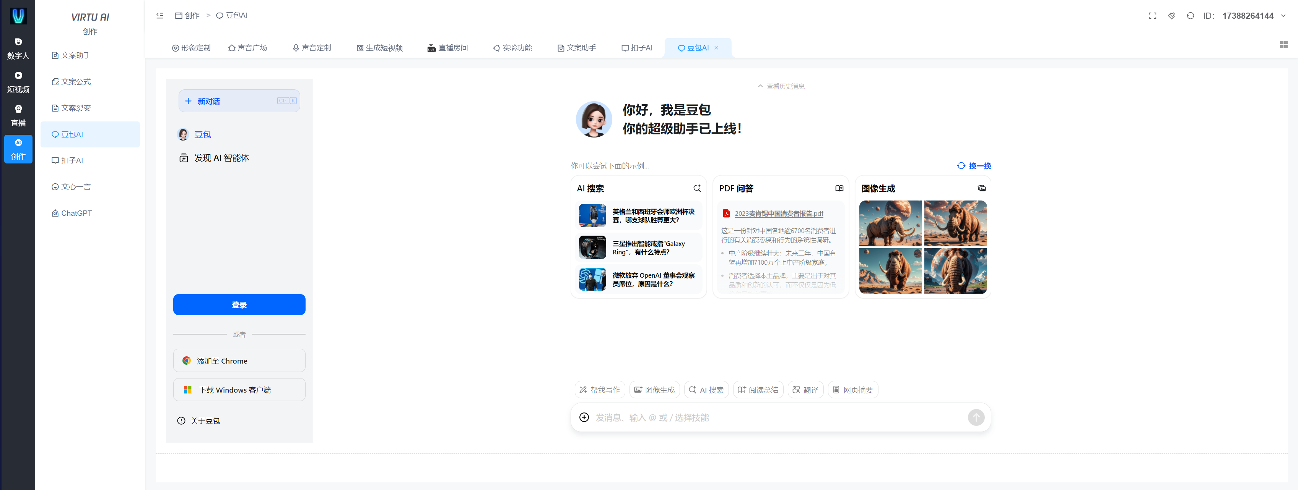Open 文案裂变 in left menu
1298x490 pixels.
point(90,108)
